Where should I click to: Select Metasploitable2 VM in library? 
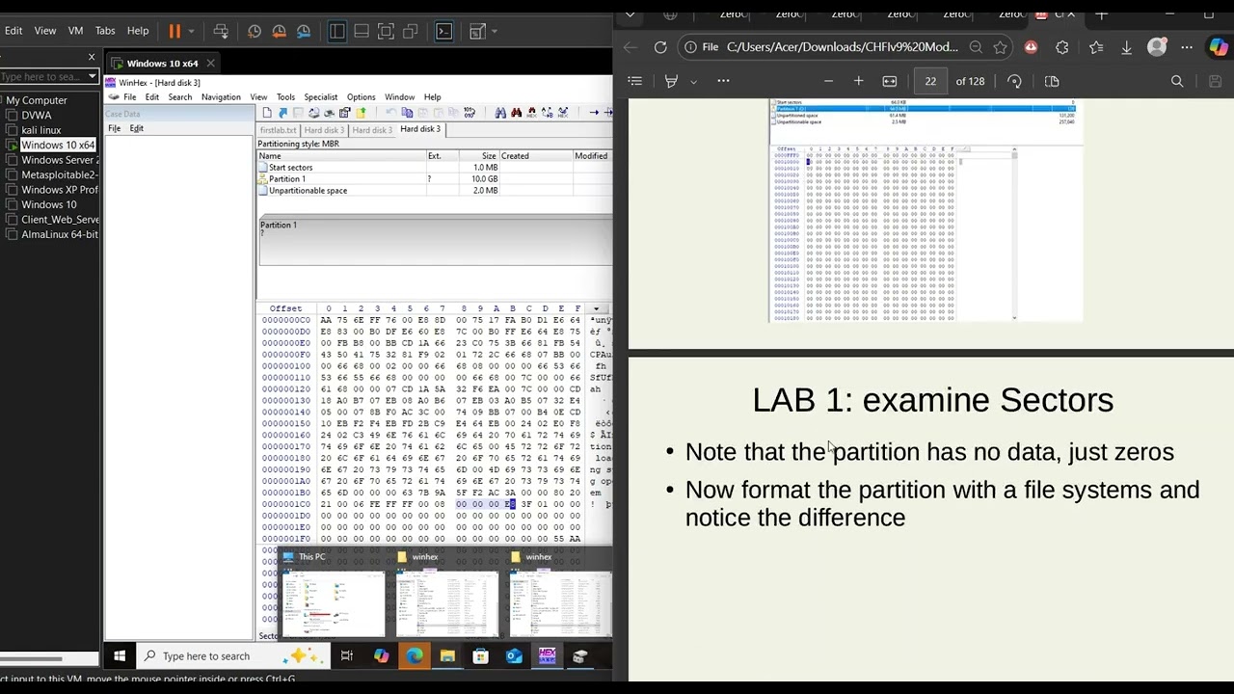59,174
